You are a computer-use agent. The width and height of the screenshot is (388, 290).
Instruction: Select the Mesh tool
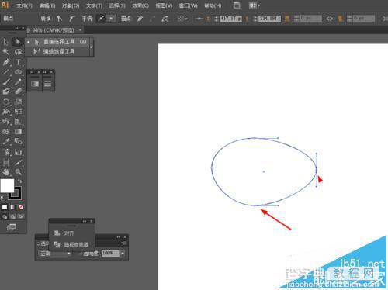(6, 132)
